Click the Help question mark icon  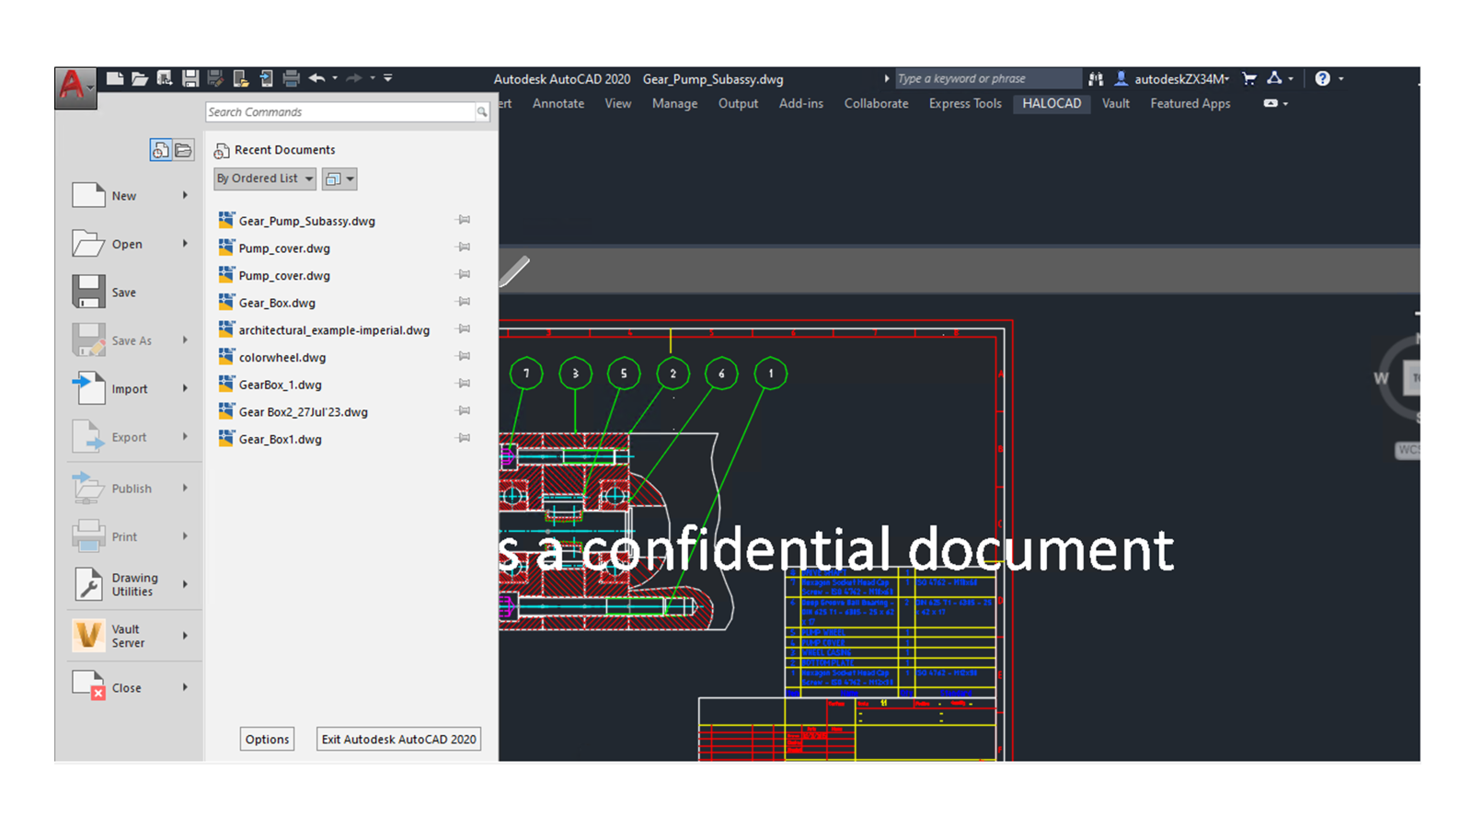pos(1322,79)
